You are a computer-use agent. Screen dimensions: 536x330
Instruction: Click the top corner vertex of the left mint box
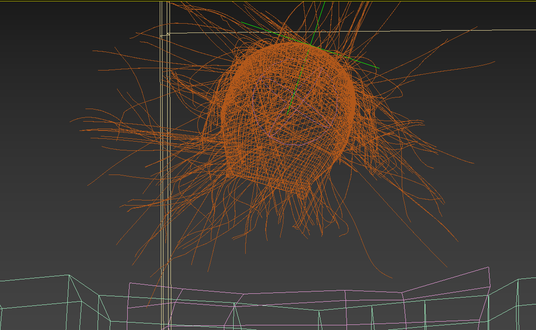pos(69,275)
